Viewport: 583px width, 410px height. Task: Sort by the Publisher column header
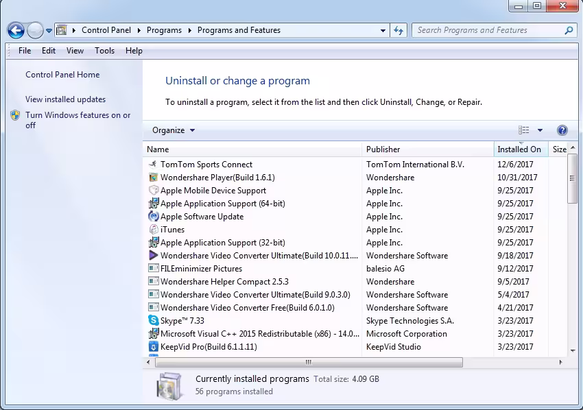(x=427, y=149)
